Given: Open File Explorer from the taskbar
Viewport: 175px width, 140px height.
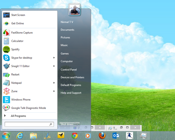Looking at the screenshot, I should pos(33,136).
